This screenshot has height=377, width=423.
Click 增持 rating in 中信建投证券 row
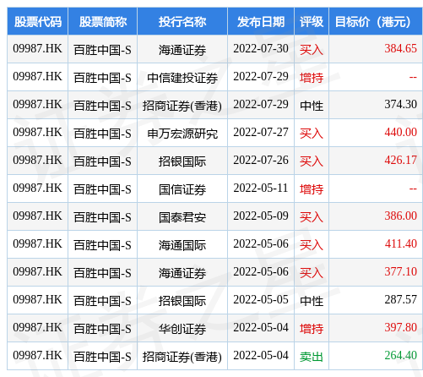coord(312,78)
